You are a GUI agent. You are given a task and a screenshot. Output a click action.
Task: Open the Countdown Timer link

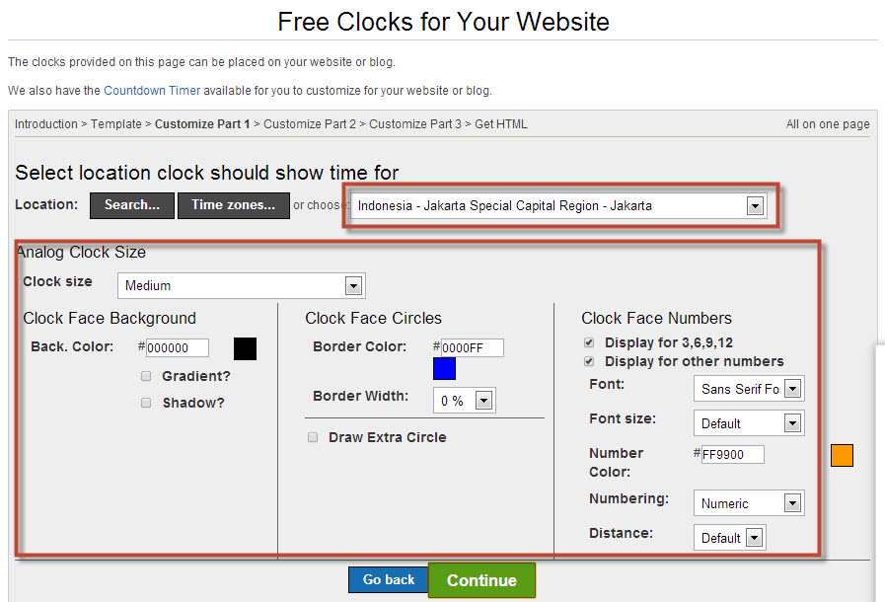[x=152, y=91]
